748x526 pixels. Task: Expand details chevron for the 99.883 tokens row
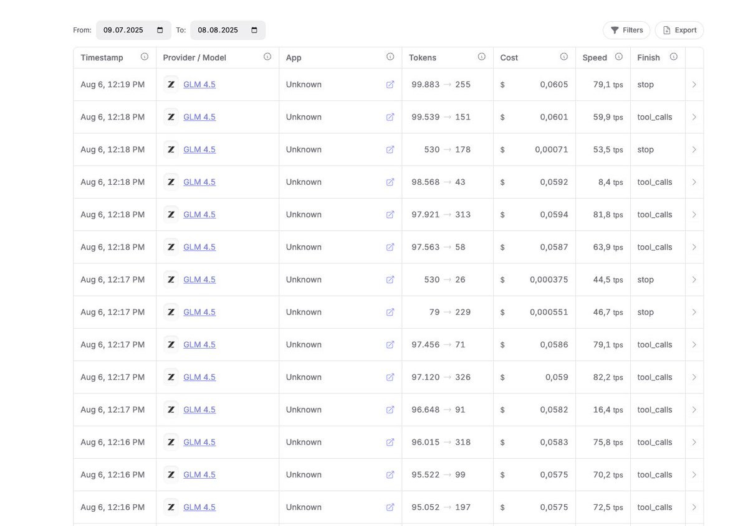coord(694,85)
